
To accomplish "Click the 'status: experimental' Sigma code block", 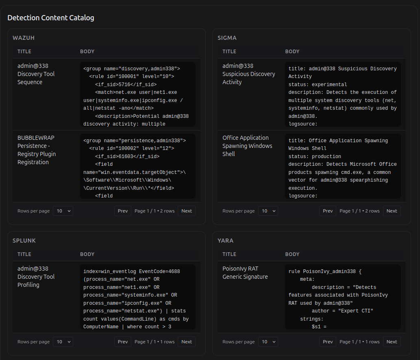I will tap(343, 94).
